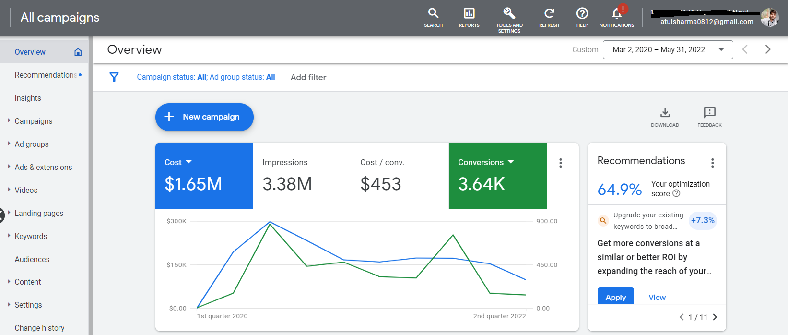Viewport: 788px width, 335px height.
Task: Expand the Campaigns menu item
Action: [9, 121]
